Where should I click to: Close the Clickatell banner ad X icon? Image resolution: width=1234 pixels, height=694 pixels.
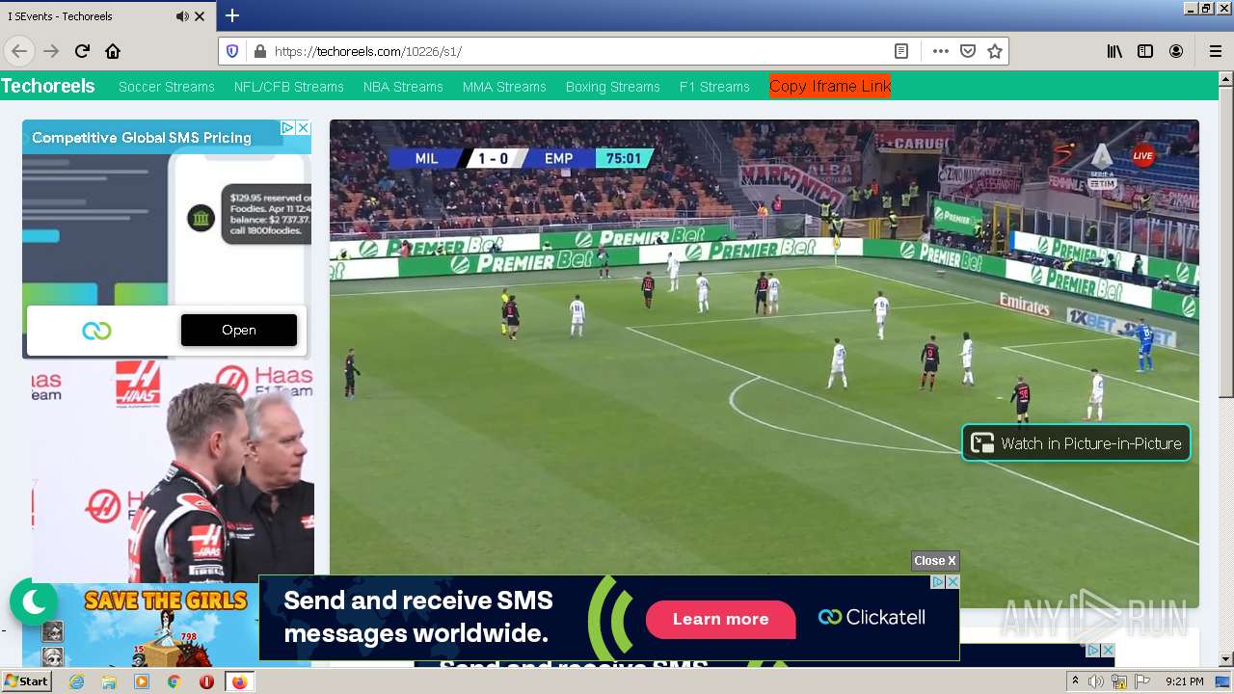[952, 582]
